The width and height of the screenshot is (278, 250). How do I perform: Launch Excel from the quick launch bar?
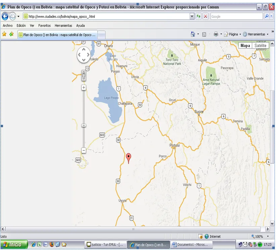pos(39,245)
